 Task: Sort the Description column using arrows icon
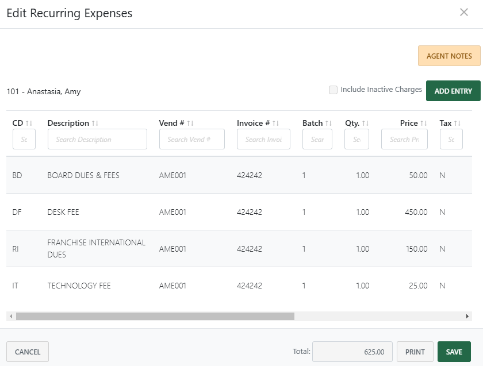[x=95, y=123]
